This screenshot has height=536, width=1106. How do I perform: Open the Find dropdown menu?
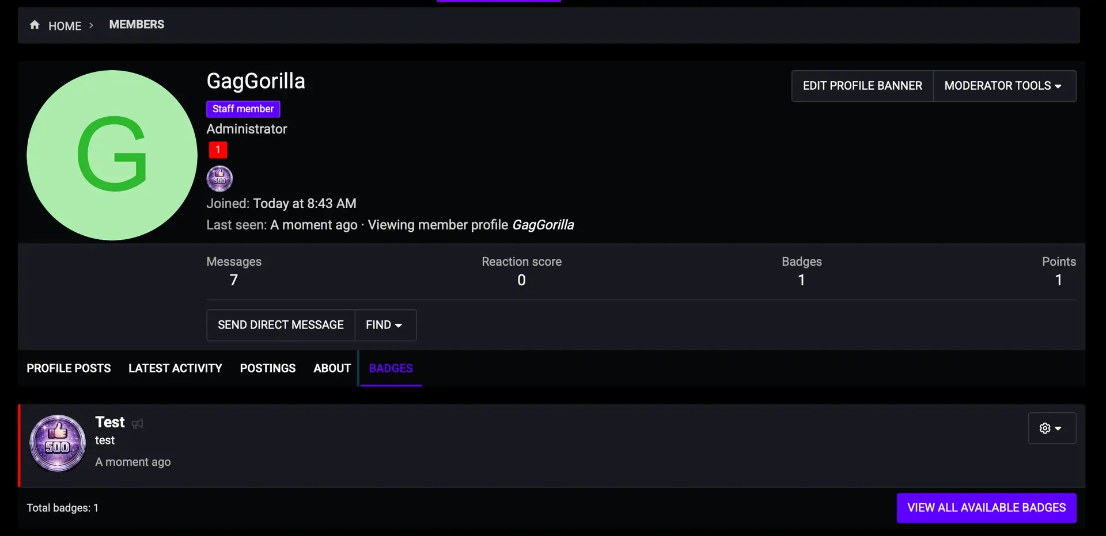[385, 326]
